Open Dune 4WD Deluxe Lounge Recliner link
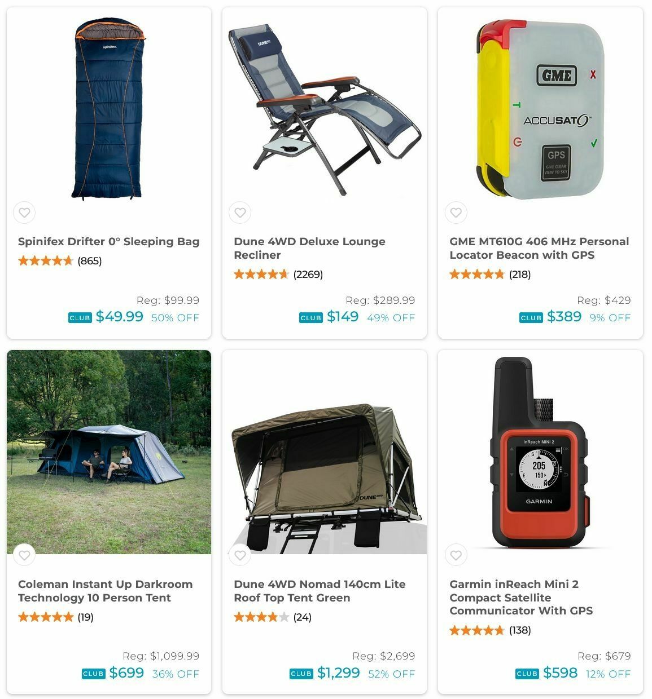The height and width of the screenshot is (699, 652). 309,248
